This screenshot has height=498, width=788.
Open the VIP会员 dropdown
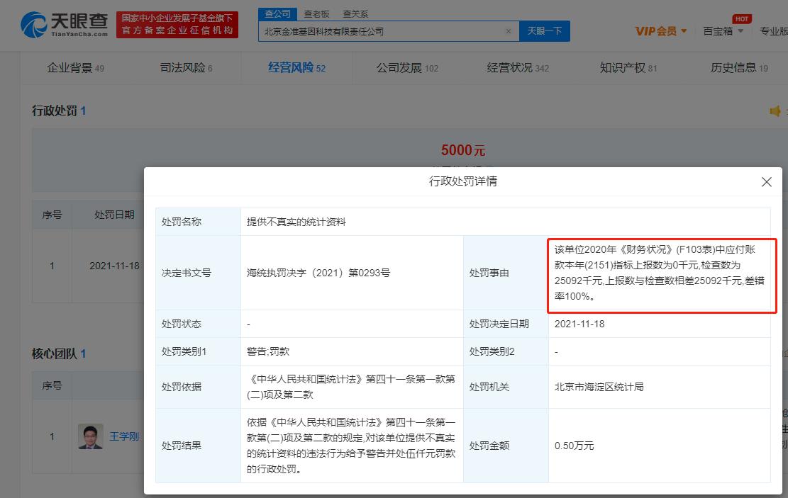(x=660, y=31)
